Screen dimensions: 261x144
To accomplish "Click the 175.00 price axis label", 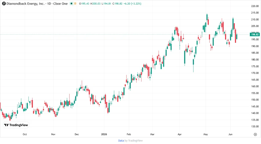I will click(255, 66).
